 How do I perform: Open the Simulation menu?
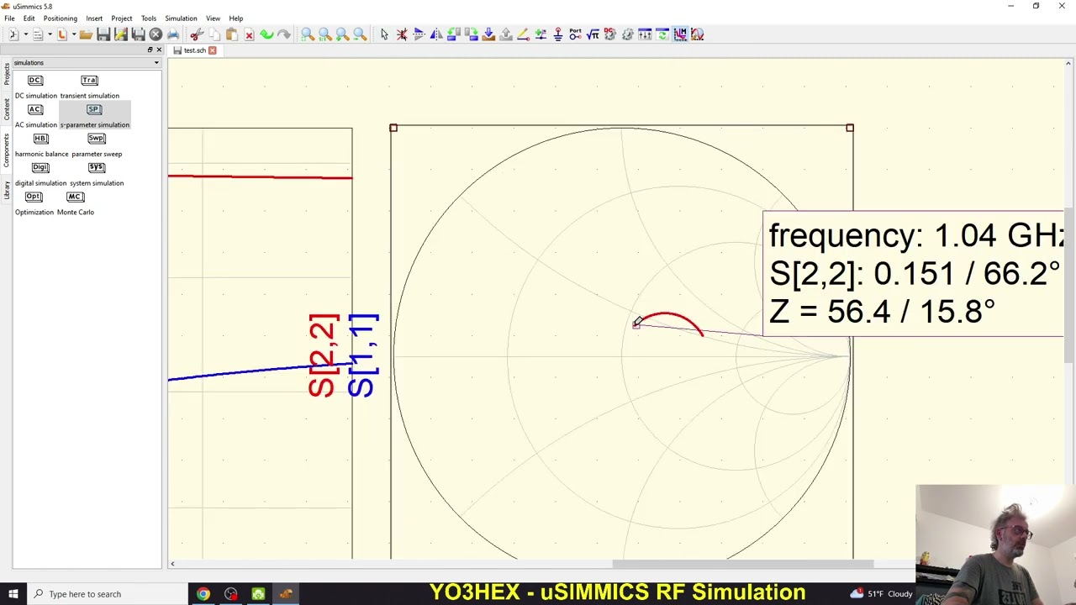(181, 18)
